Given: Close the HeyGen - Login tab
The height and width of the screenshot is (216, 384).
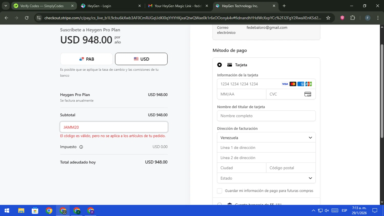Looking at the screenshot, I should coord(140,6).
